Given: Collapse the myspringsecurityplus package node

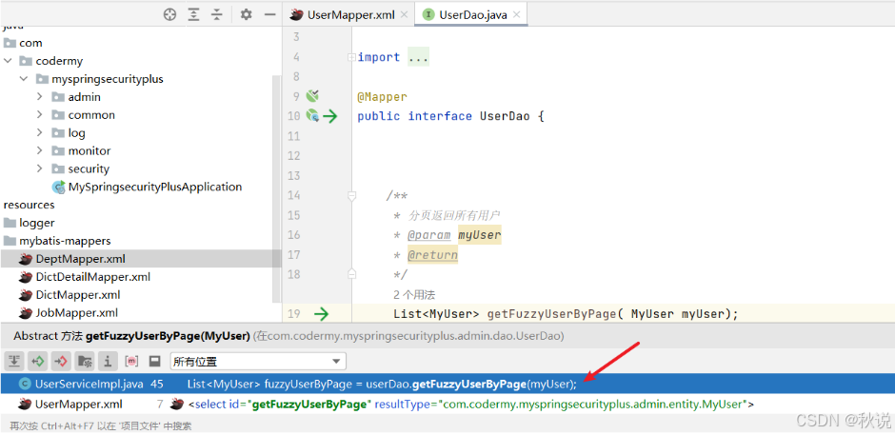Looking at the screenshot, I should (x=24, y=79).
